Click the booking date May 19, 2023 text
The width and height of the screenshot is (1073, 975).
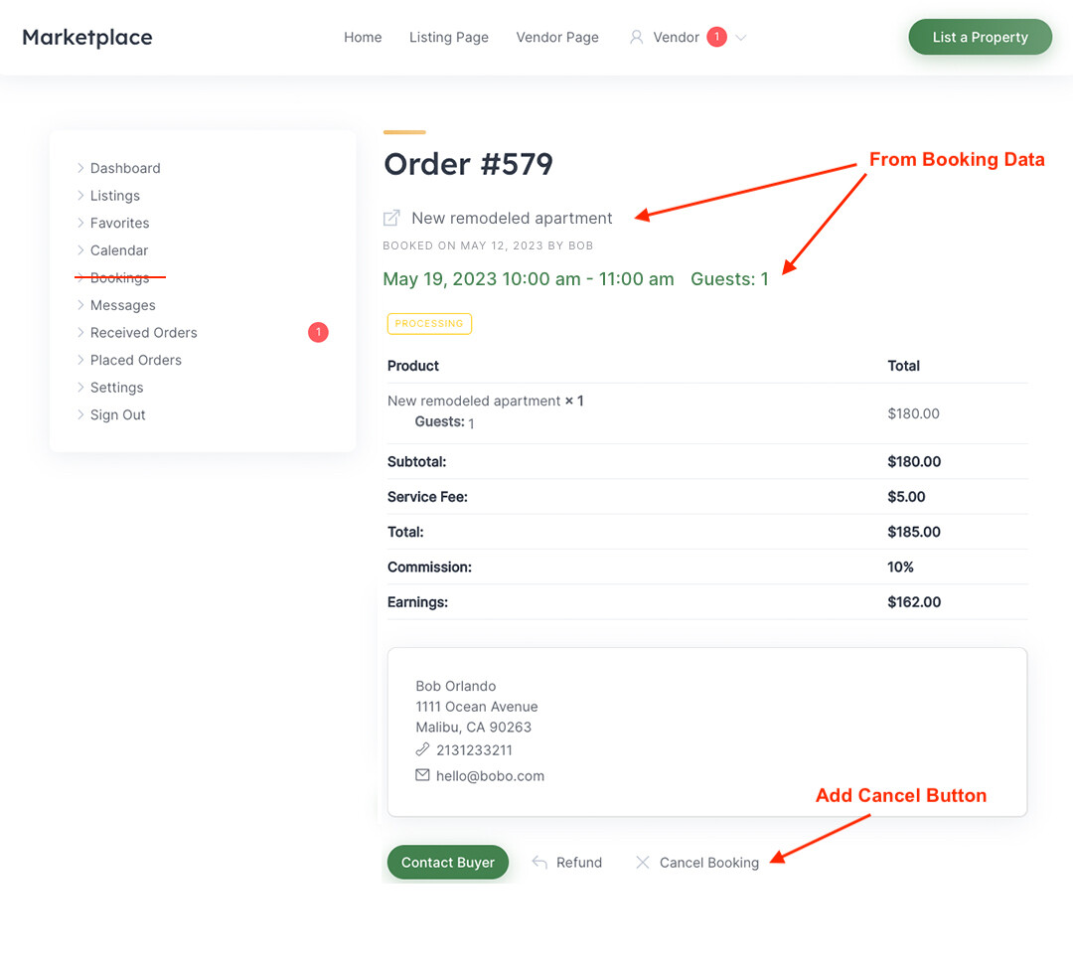tap(529, 278)
